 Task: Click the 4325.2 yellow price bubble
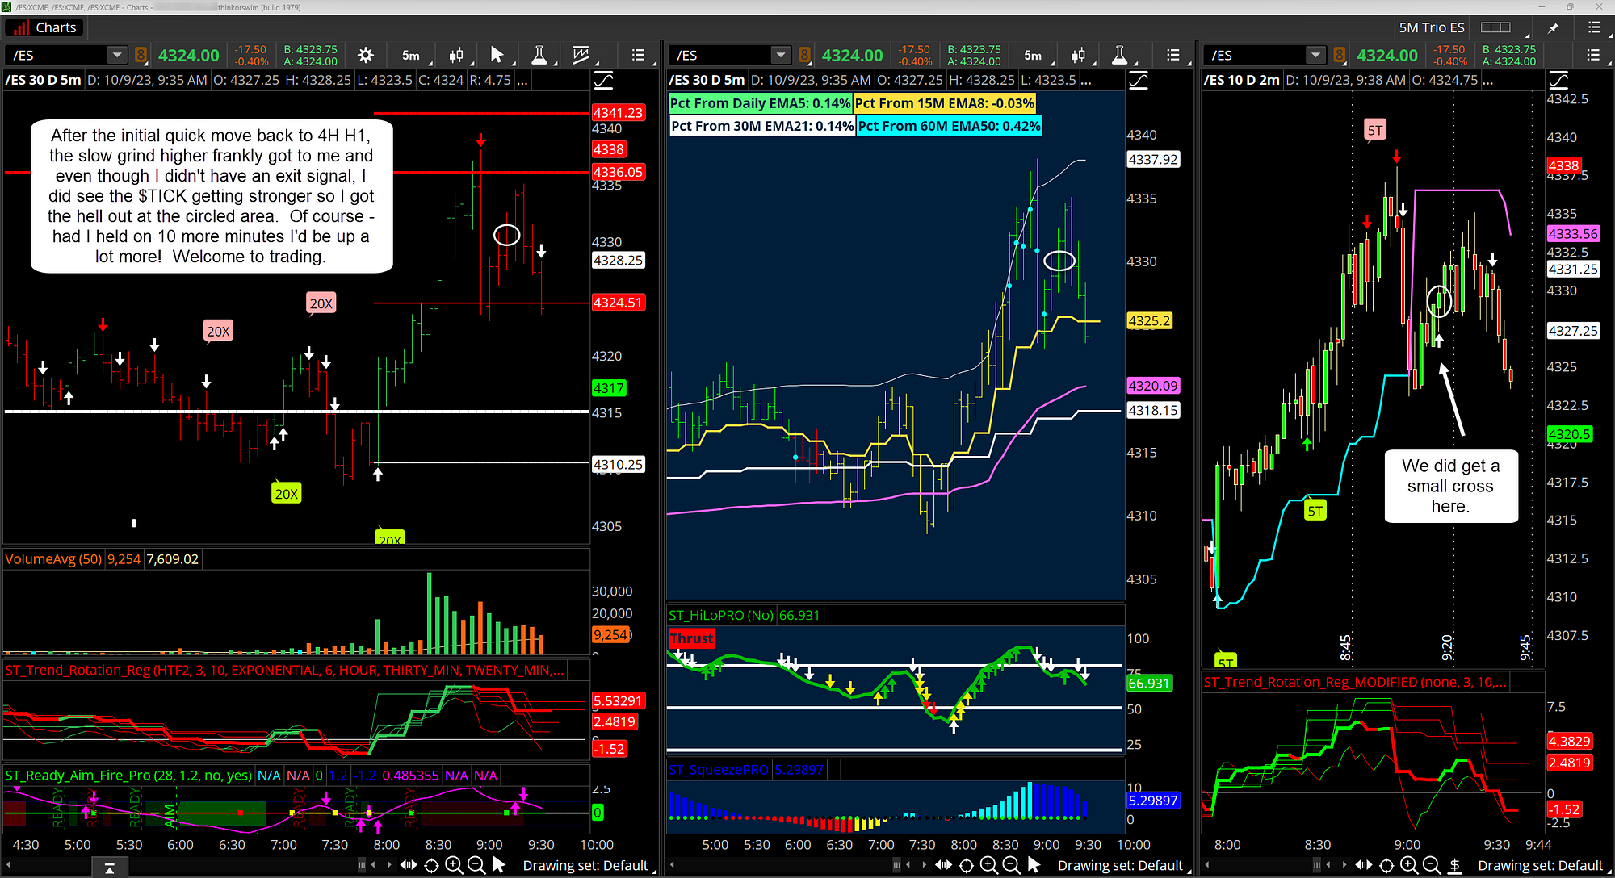pos(1149,321)
